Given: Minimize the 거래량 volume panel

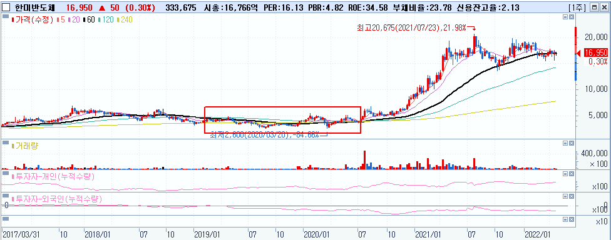Looking at the screenshot, I should 566,142.
